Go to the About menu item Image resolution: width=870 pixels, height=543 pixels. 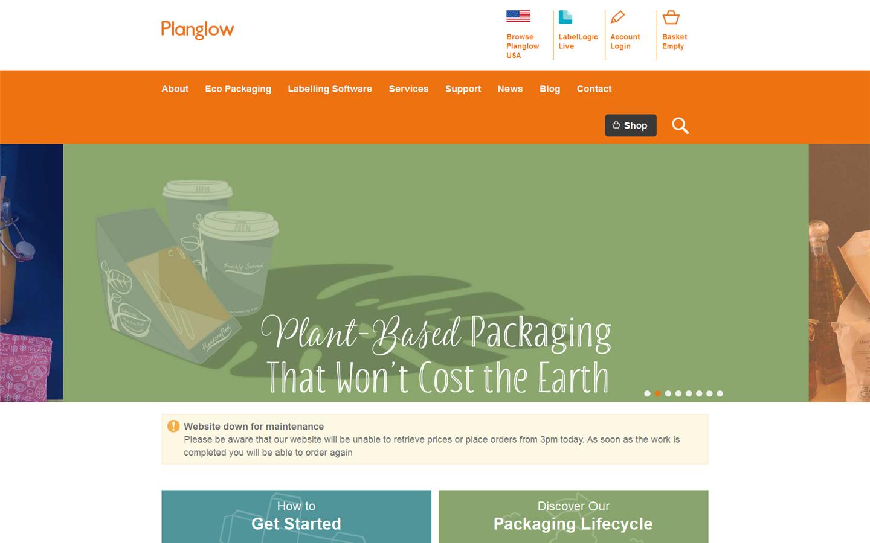[175, 89]
